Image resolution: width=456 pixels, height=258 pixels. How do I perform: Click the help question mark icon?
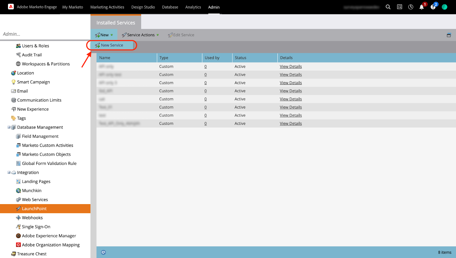[433, 7]
